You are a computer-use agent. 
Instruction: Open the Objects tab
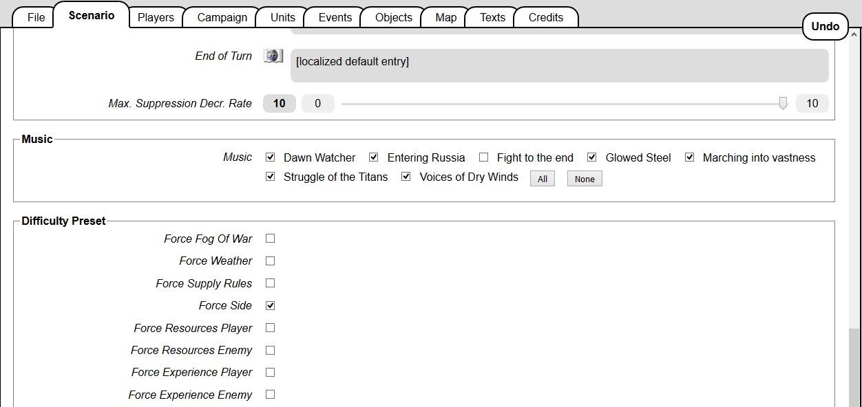pos(394,17)
